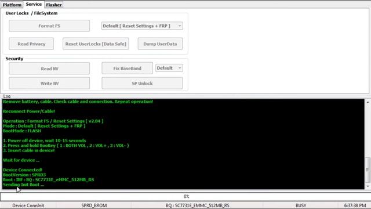371x209 pixels.
Task: Click the SP Unlock button
Action: point(142,83)
